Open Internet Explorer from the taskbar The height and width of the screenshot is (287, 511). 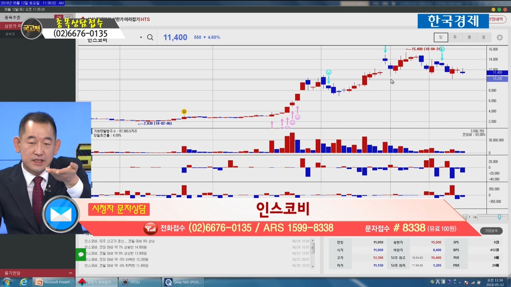[x=24, y=282]
